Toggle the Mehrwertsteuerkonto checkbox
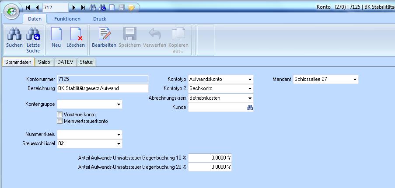This screenshot has height=188, width=395. [60, 121]
